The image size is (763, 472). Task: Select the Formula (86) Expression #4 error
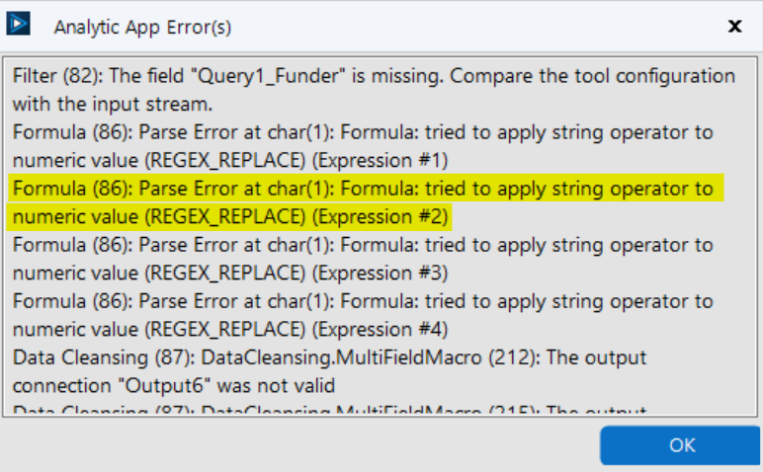tap(198, 300)
